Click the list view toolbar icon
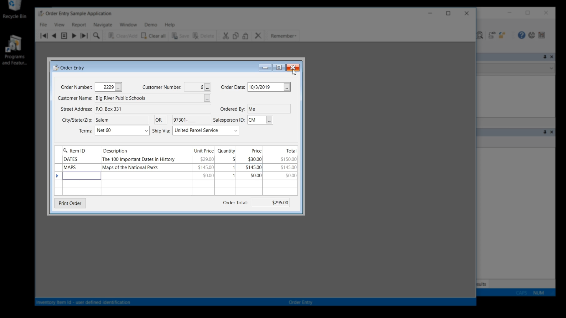The image size is (566, 318). point(64,36)
